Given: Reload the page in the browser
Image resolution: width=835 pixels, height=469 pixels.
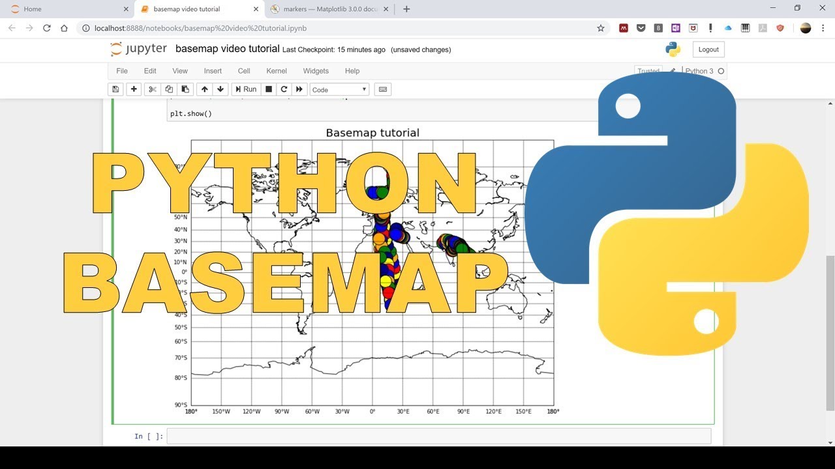Looking at the screenshot, I should tap(46, 28).
